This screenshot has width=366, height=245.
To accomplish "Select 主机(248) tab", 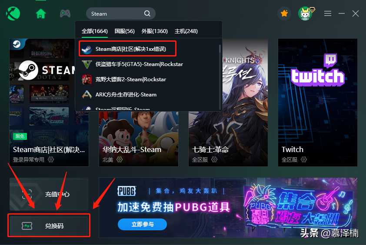I will coord(186,31).
